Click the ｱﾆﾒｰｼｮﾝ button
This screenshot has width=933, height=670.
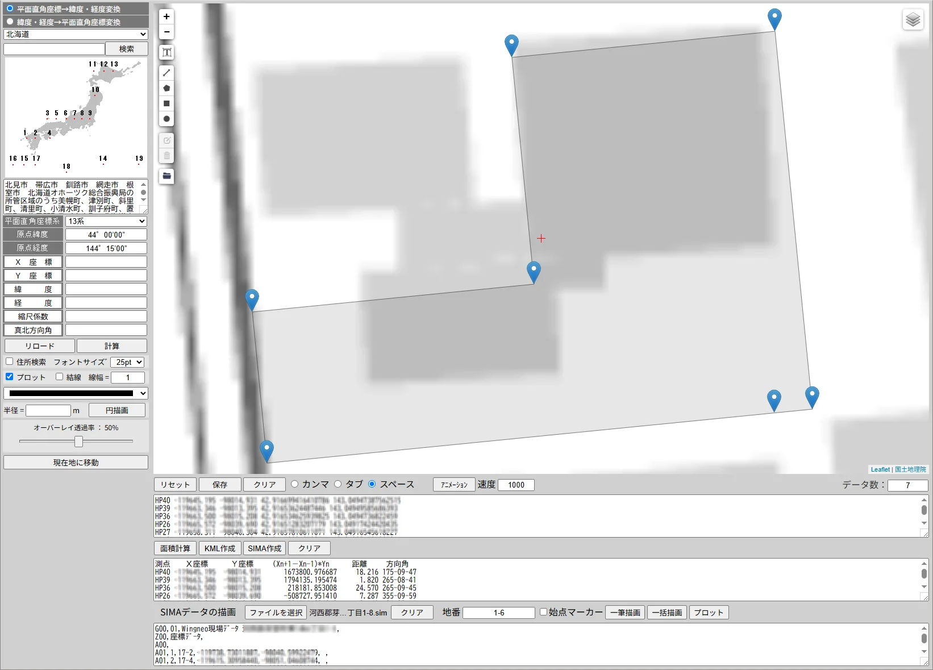[x=454, y=485]
